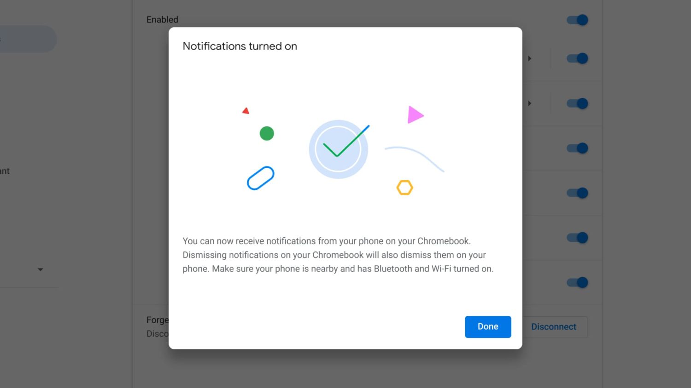Click the notification description paragraph text
Image resolution: width=691 pixels, height=388 pixels.
click(338, 255)
